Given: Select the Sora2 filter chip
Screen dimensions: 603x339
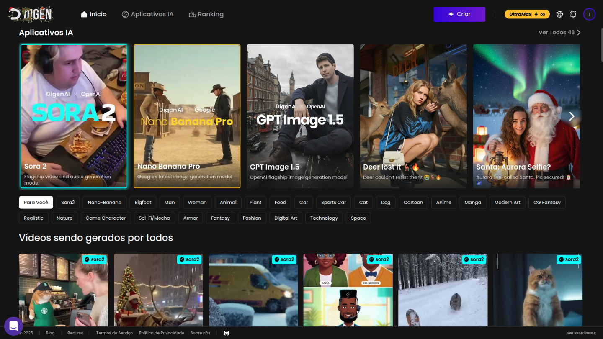Looking at the screenshot, I should click(68, 203).
